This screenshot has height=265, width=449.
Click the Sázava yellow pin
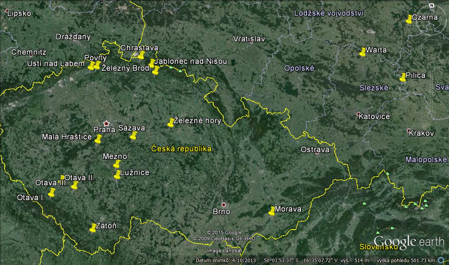134,135
